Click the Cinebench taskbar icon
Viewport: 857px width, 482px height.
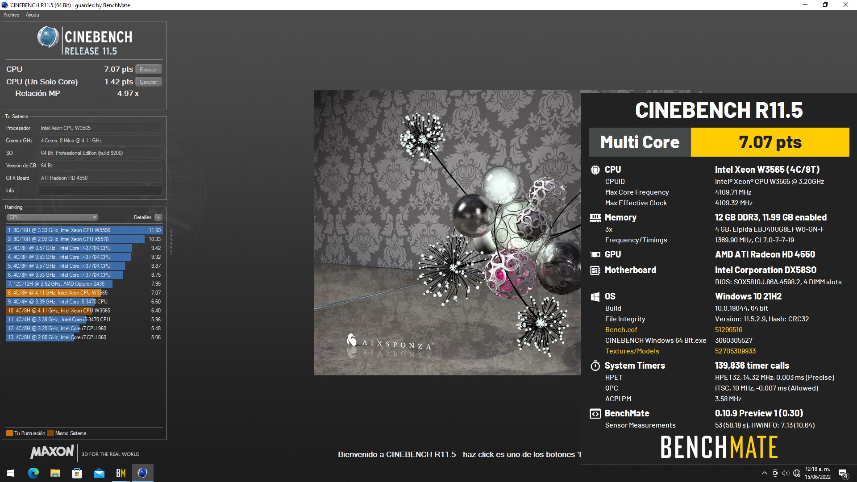[x=143, y=473]
